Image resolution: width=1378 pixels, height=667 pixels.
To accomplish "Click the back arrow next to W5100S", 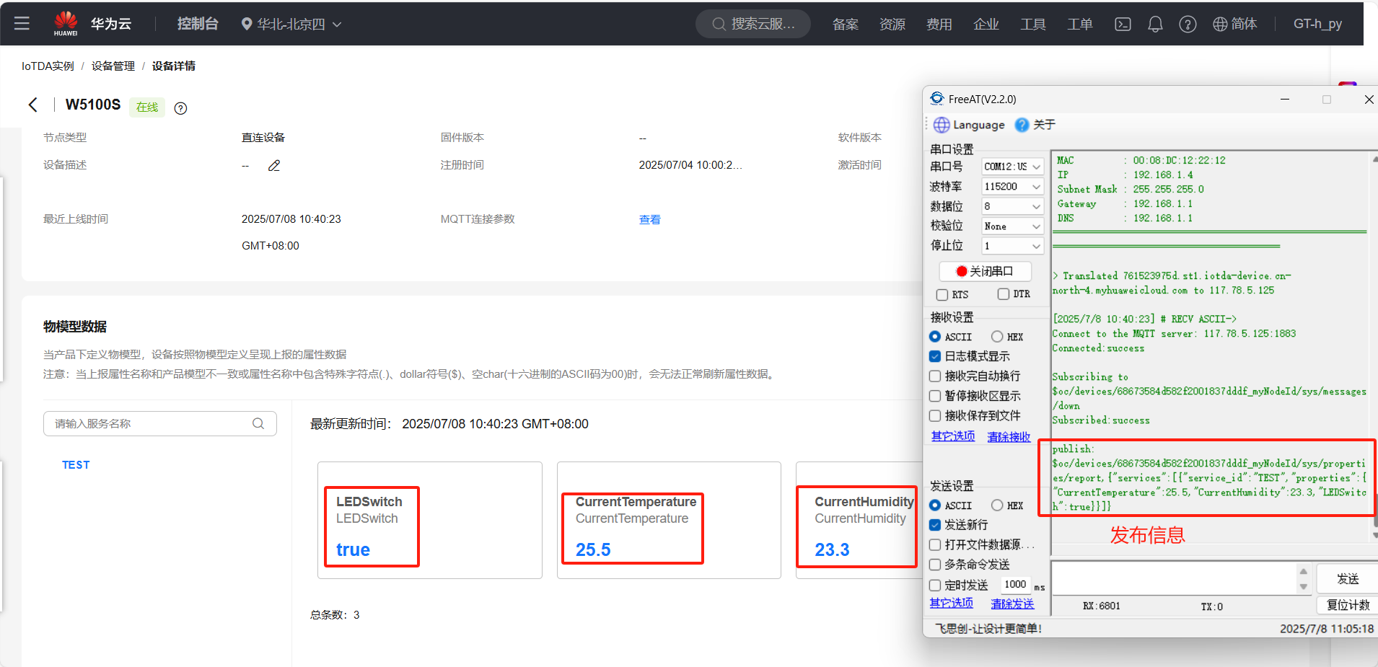I will tap(33, 105).
